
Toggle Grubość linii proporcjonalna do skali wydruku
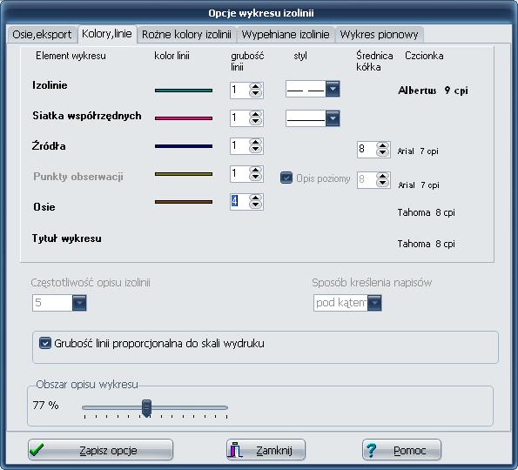pos(45,343)
